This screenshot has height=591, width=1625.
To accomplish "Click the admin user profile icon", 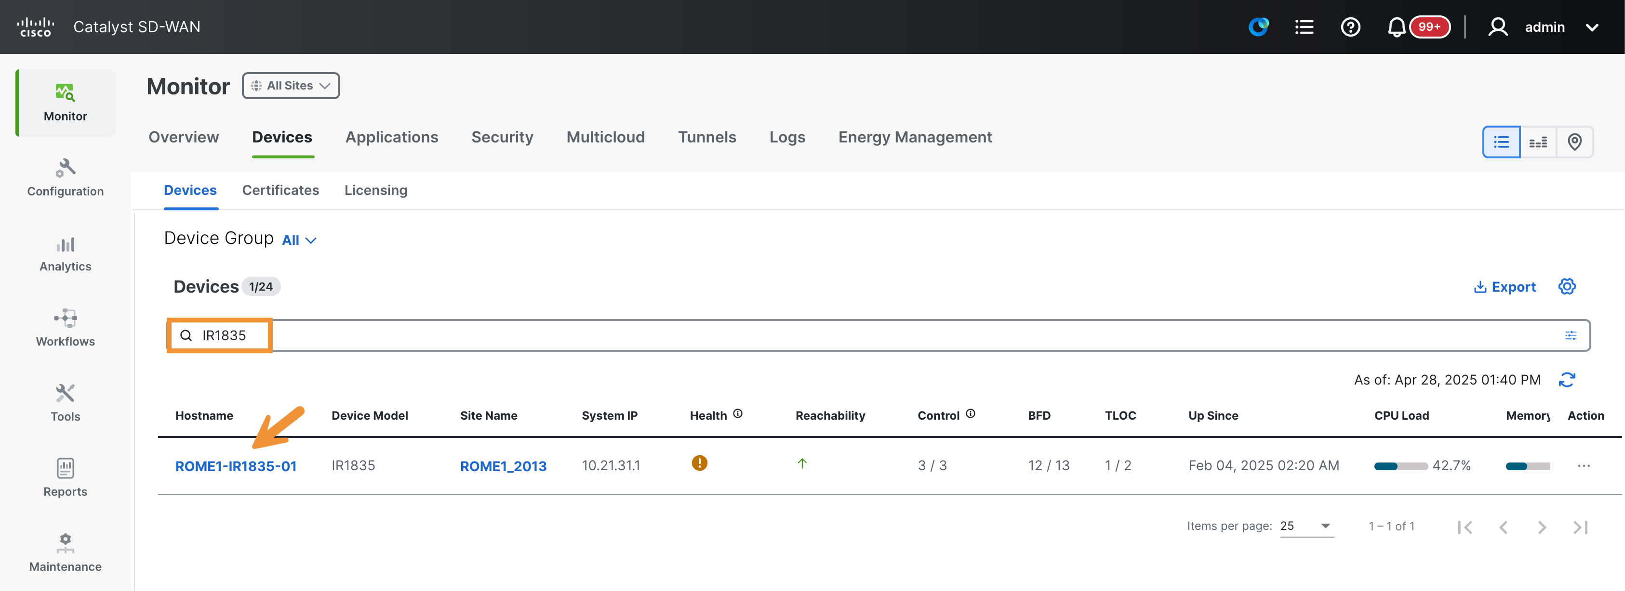I will pos(1498,27).
